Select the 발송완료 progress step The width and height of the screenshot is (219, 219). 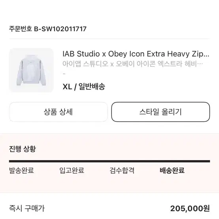[x=21, y=170]
